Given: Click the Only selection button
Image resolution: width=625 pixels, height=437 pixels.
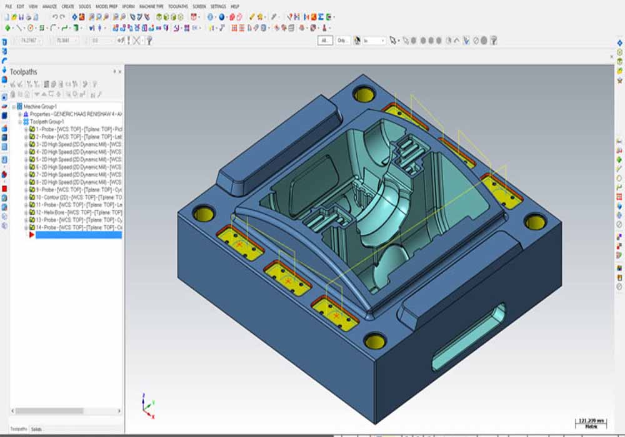Looking at the screenshot, I should pos(342,40).
